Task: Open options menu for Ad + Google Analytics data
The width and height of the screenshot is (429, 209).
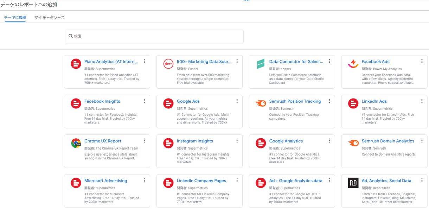Action: pyautogui.click(x=329, y=180)
